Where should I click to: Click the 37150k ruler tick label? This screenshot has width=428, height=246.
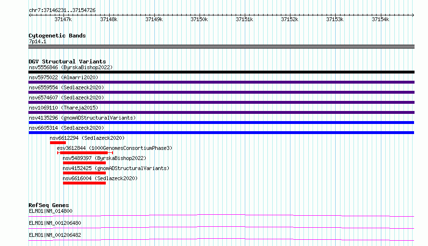click(199, 19)
